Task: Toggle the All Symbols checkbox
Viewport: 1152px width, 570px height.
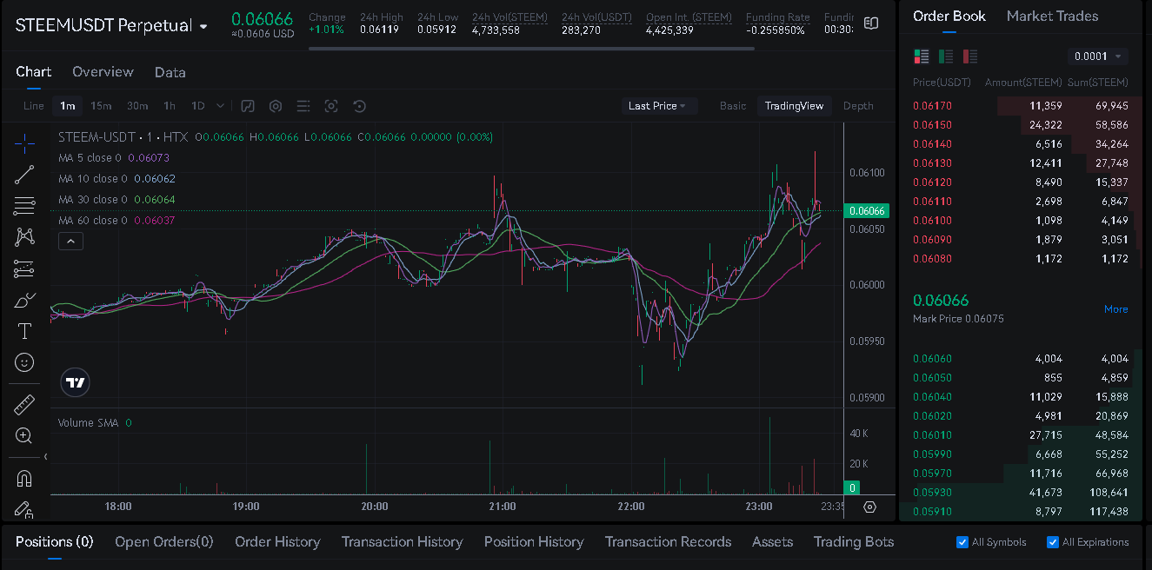Action: [x=962, y=542]
